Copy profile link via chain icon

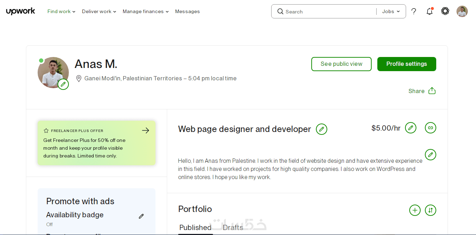(x=431, y=128)
